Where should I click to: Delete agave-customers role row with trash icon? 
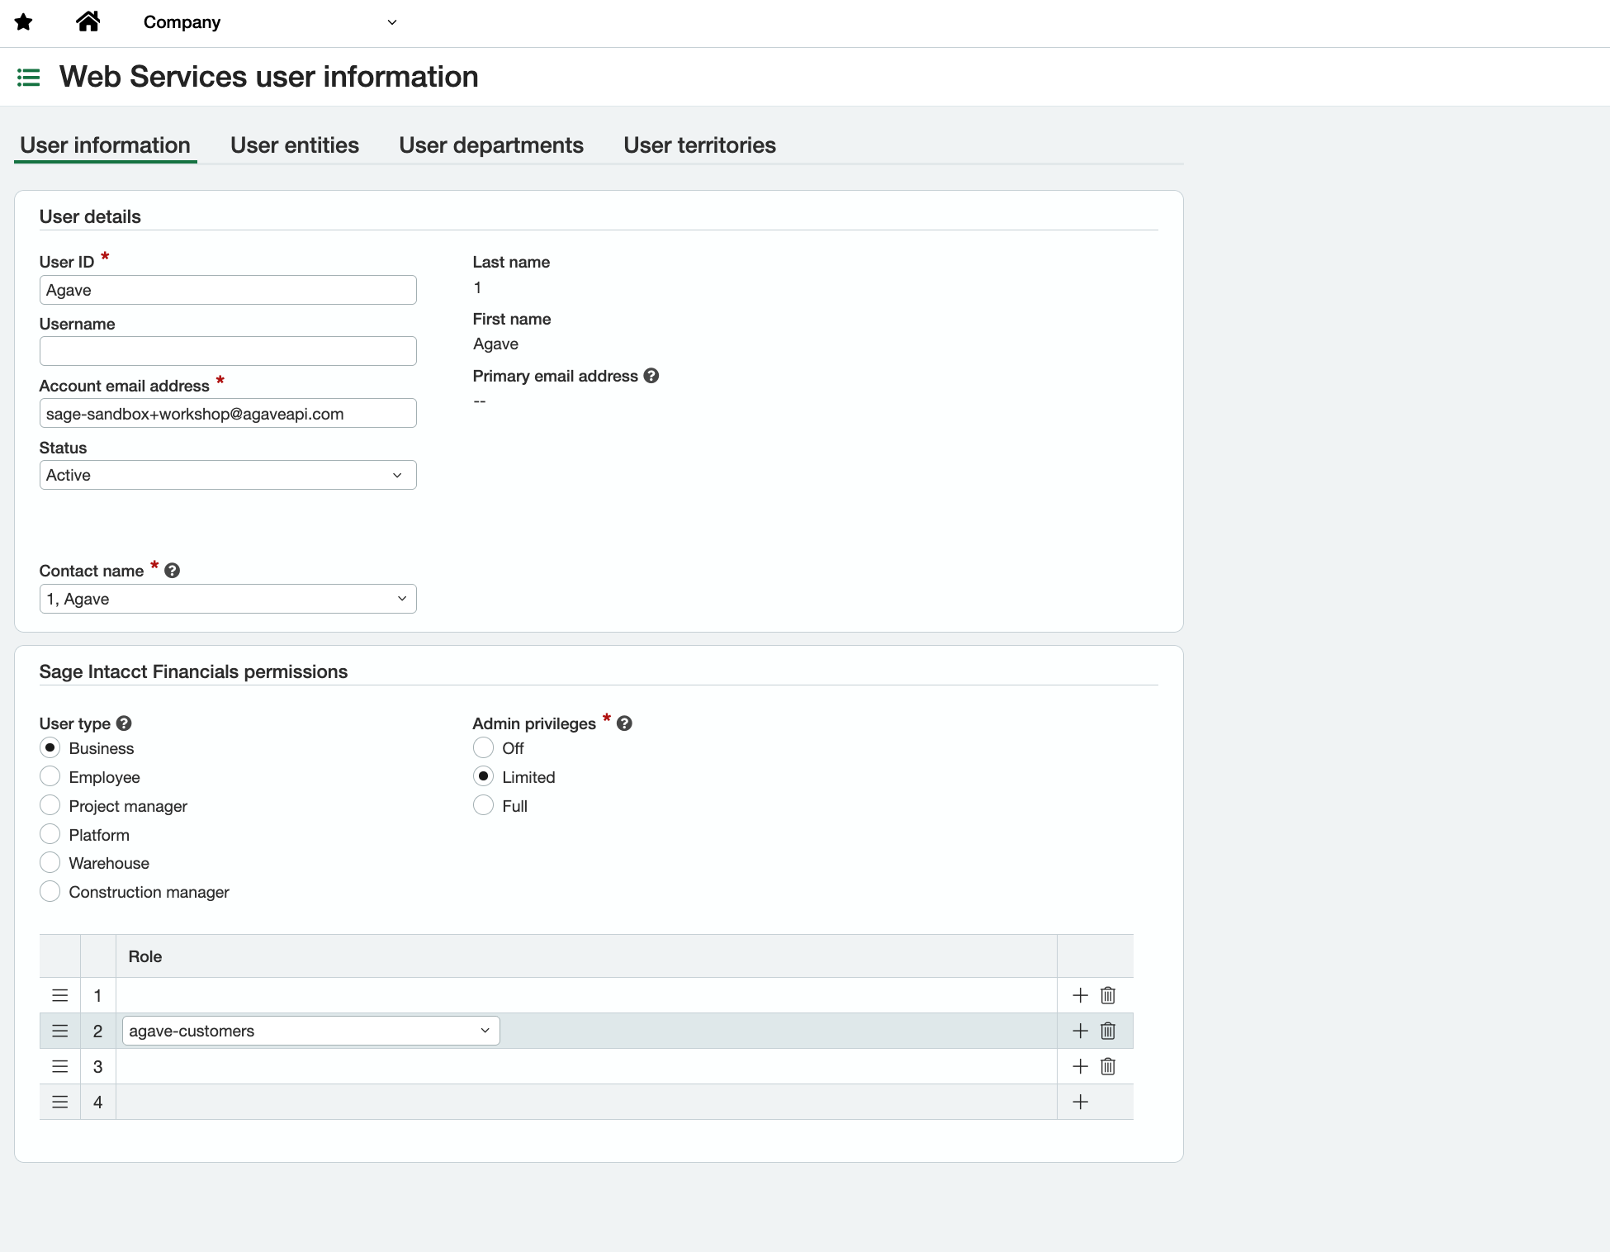click(x=1108, y=1031)
